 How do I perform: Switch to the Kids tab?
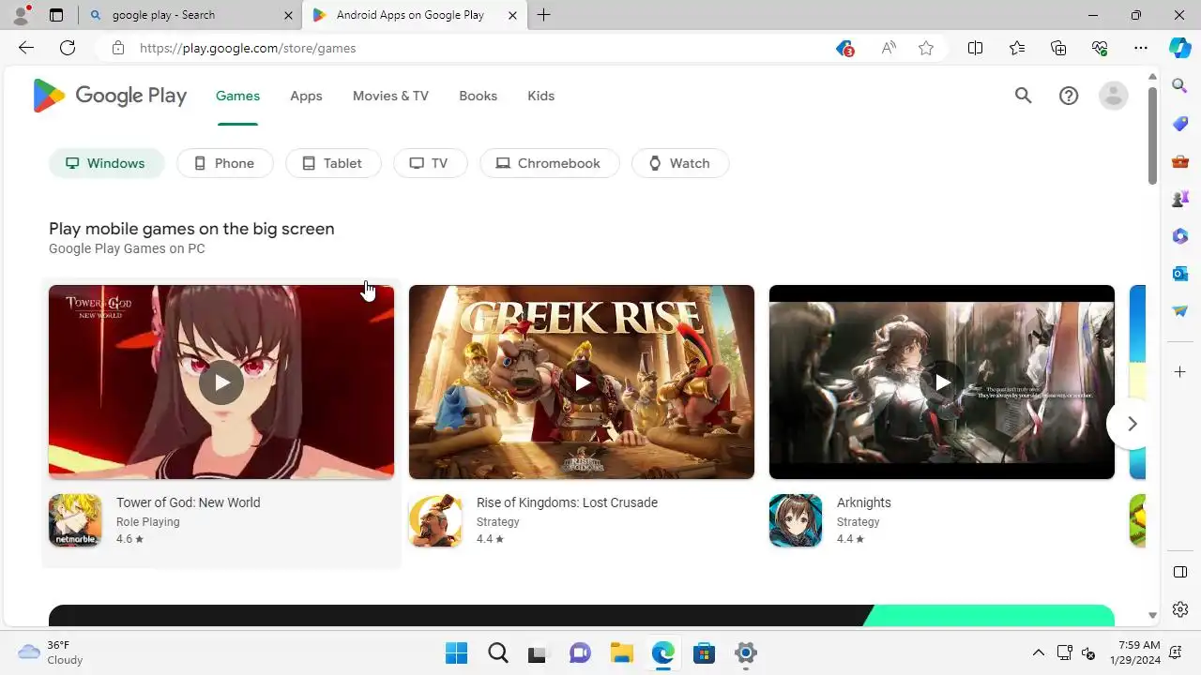540,96
